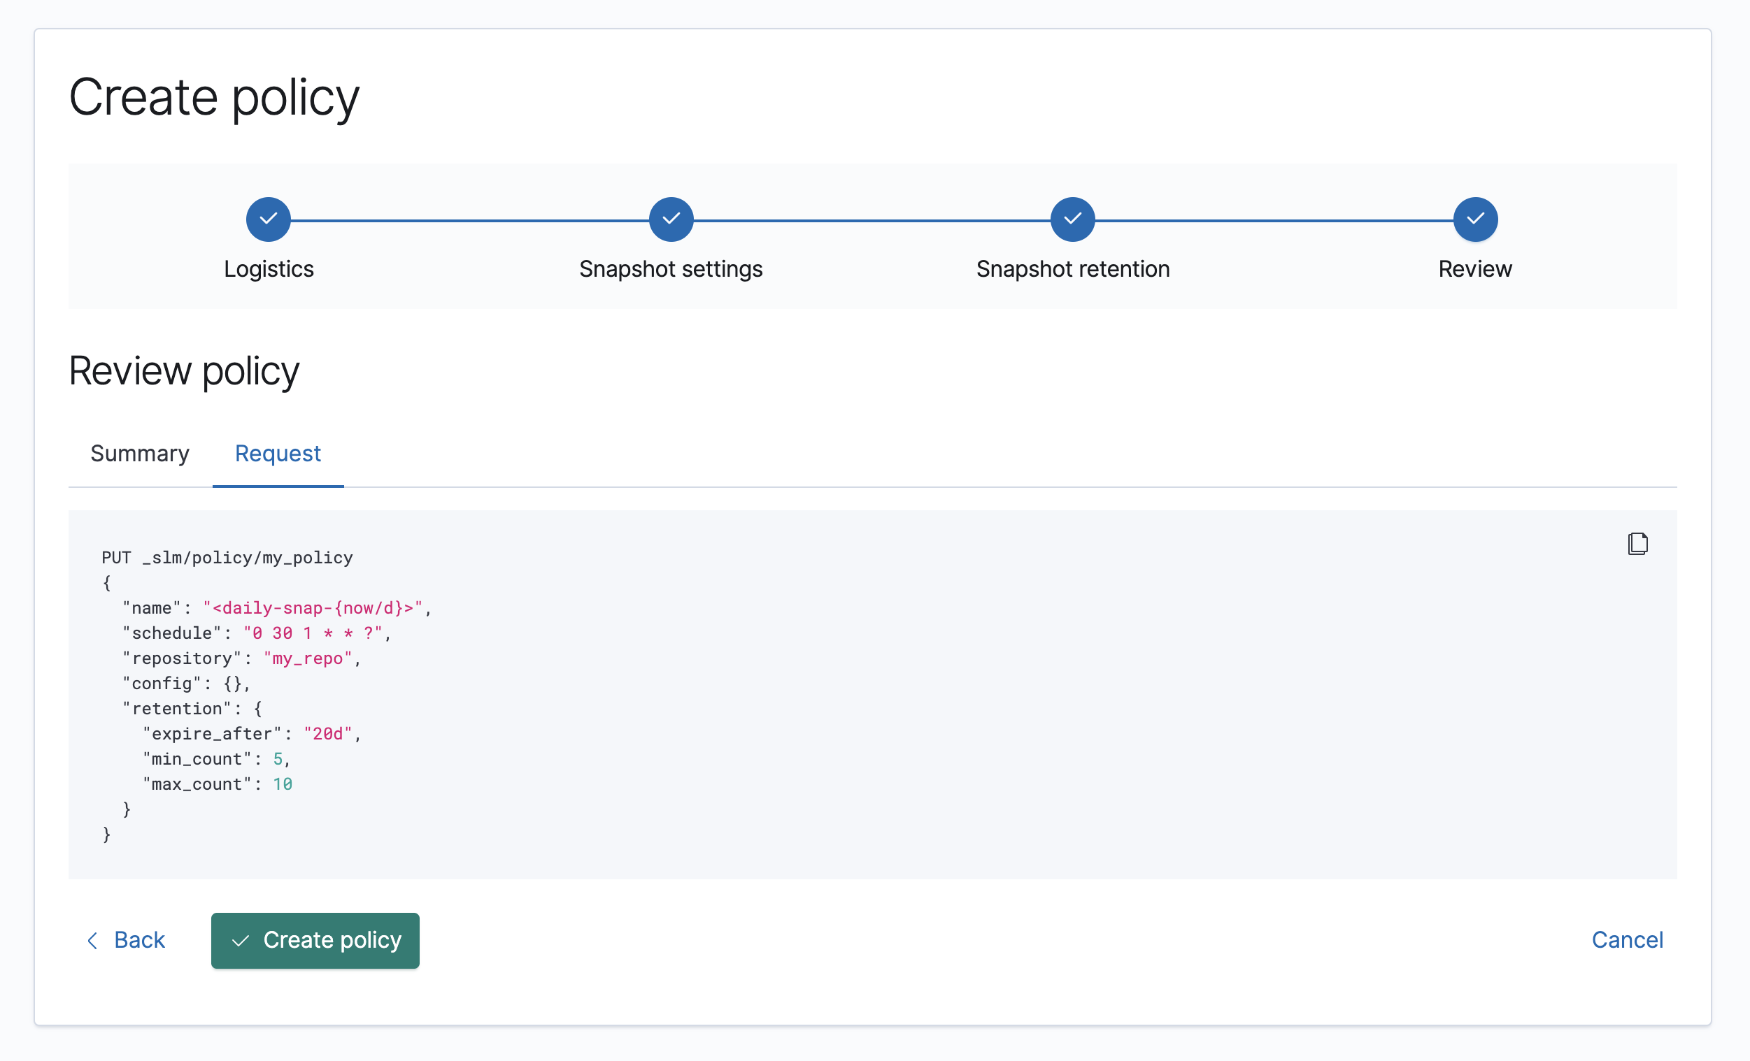Click the Snapshot retention step label
Image resolution: width=1750 pixels, height=1061 pixels.
[1072, 269]
